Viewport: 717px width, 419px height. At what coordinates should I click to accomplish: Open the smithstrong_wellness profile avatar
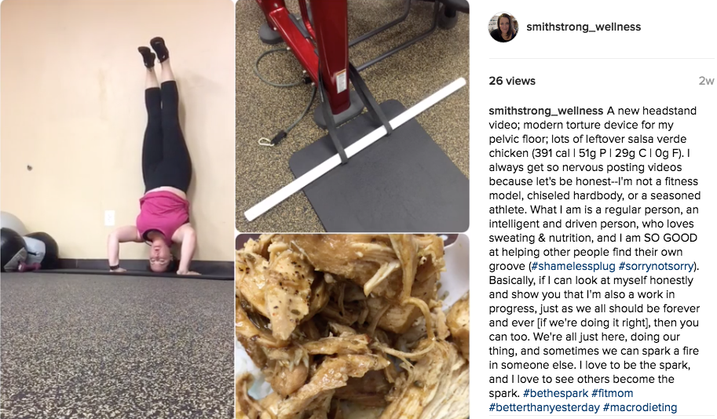pyautogui.click(x=503, y=27)
